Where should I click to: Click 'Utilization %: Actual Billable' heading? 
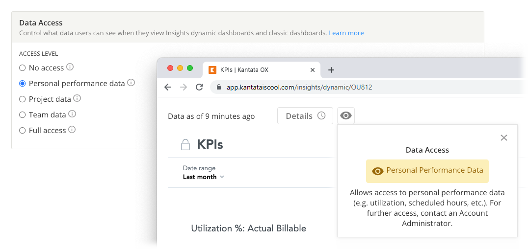click(248, 228)
